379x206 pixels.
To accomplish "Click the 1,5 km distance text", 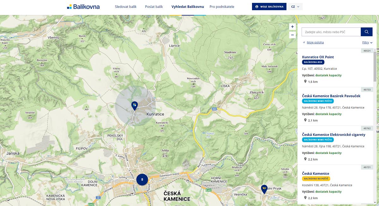I will tap(313, 82).
